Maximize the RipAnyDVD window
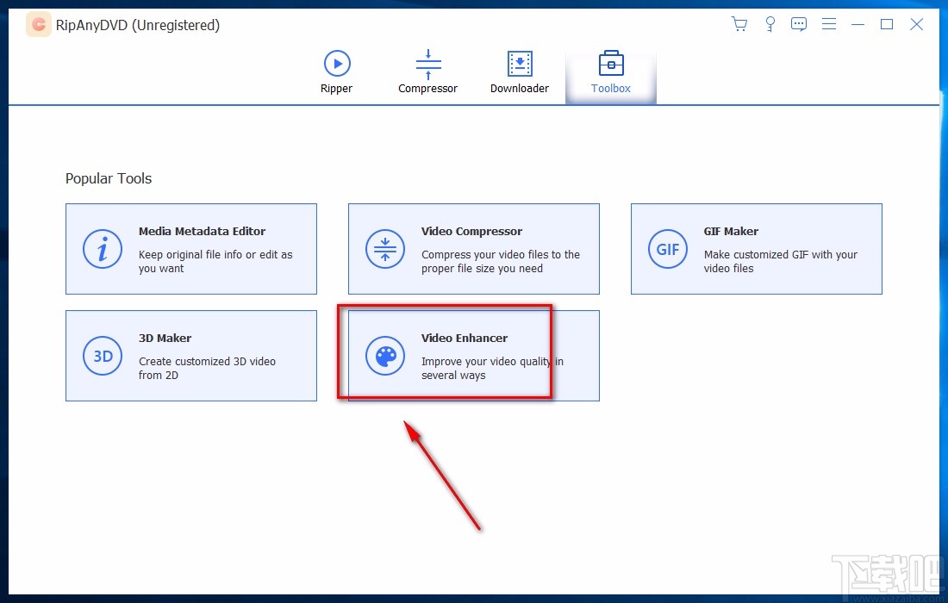Viewport: 948px width, 603px height. 886,24
